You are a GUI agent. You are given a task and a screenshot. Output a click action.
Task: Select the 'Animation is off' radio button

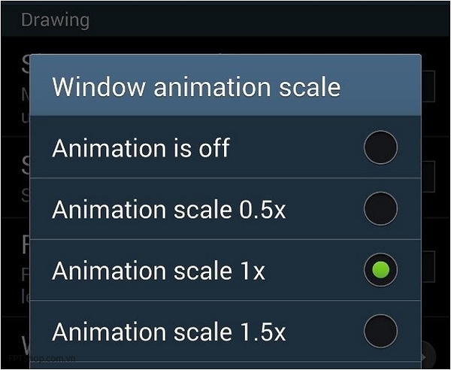[380, 147]
